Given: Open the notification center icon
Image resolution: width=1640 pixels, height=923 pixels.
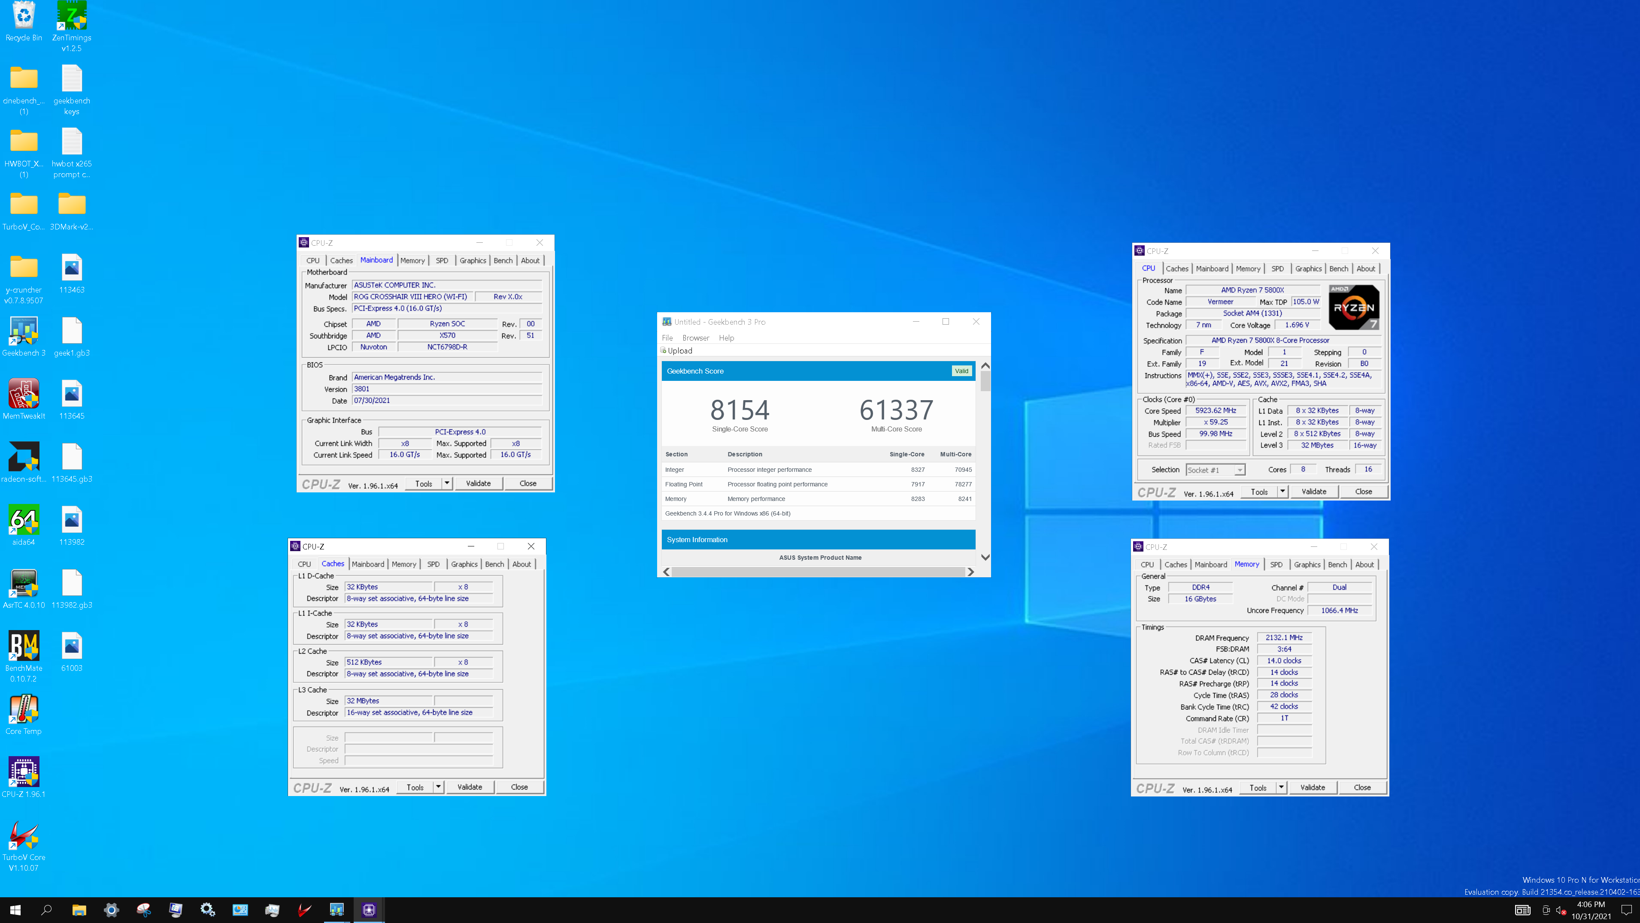Looking at the screenshot, I should (x=1627, y=910).
